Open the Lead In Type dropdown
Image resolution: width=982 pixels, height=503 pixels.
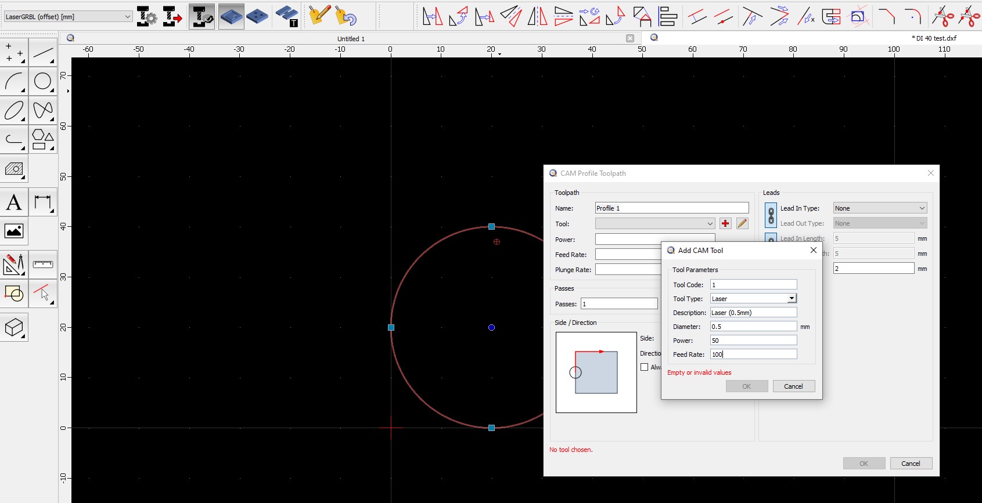(x=880, y=208)
